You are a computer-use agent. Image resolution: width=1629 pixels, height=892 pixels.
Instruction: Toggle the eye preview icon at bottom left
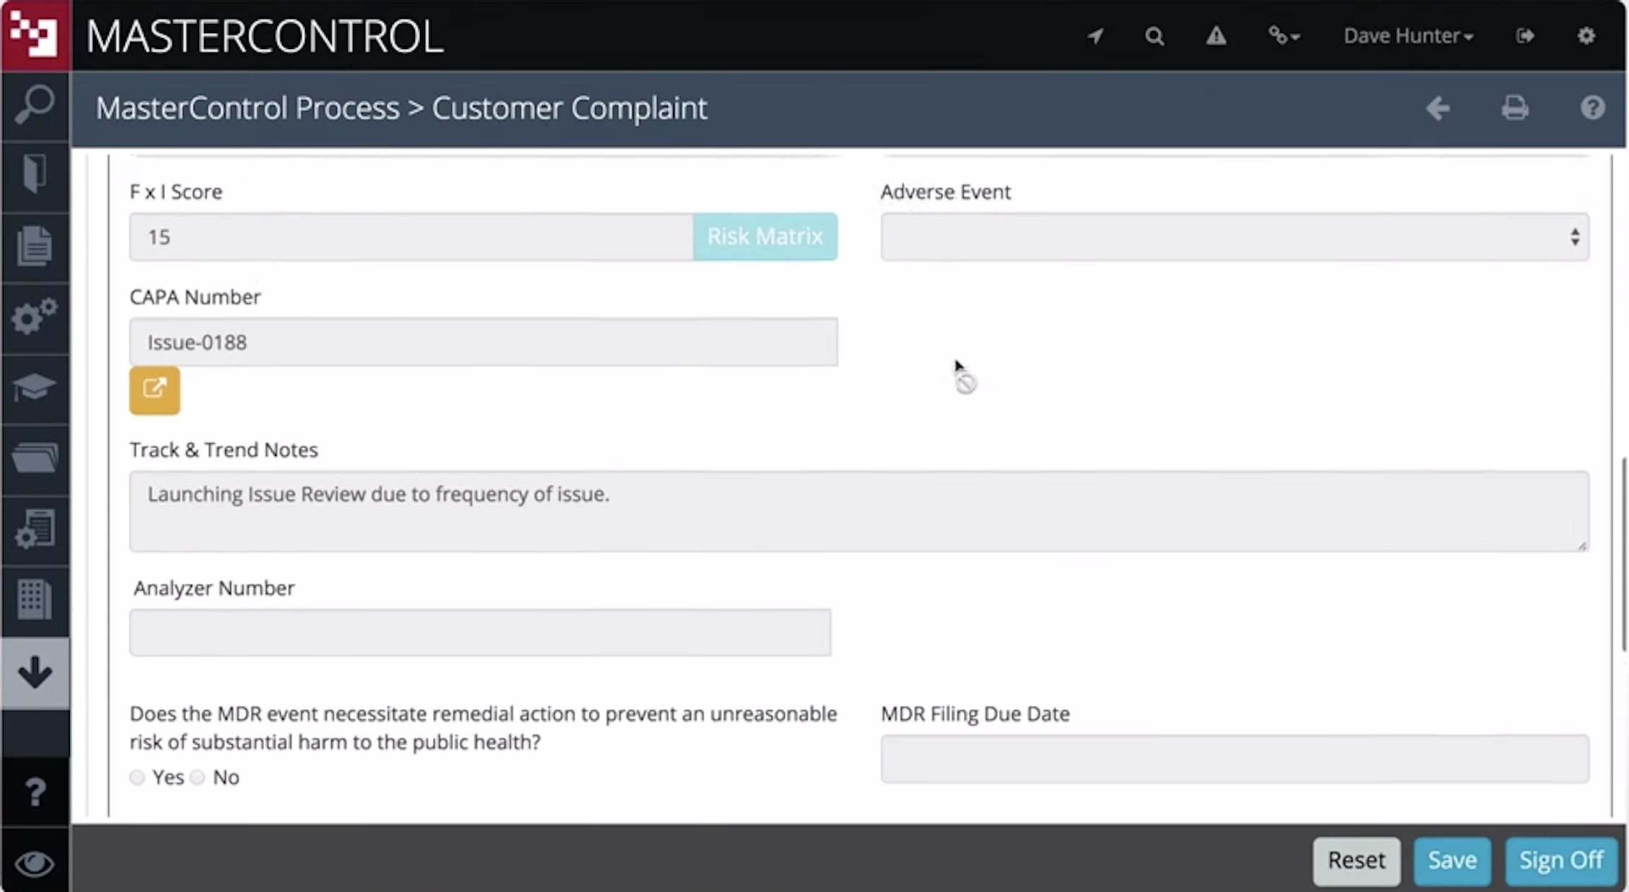[x=34, y=863]
